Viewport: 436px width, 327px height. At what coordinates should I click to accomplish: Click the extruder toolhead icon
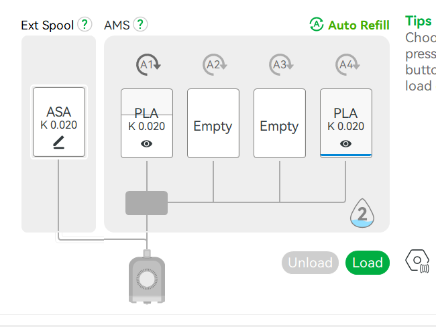147,277
